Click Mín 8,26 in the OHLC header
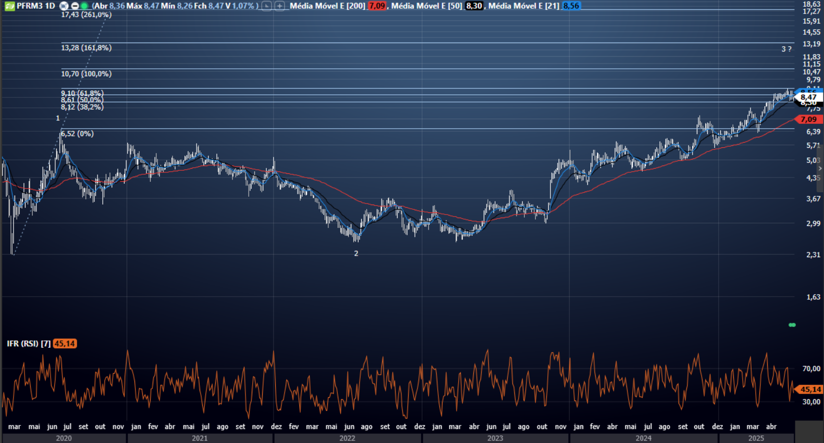The image size is (824, 443). [x=177, y=6]
